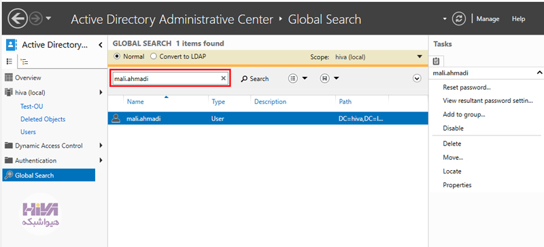Click the refresh icon in the header
The width and height of the screenshot is (544, 247).
458,19
